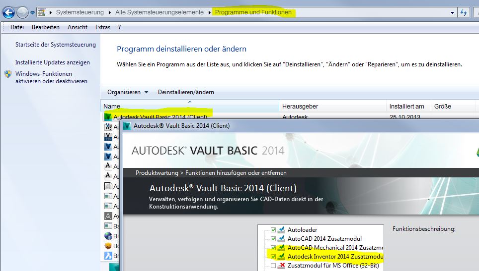This screenshot has height=271, width=479.
Task: Click the Vault icon in the dialog title bar
Action: pyautogui.click(x=127, y=125)
